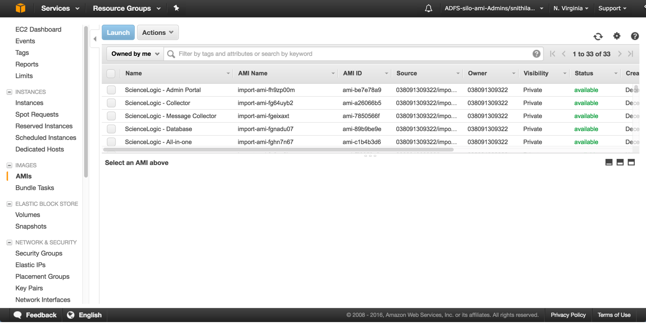Viewport: 646px width, 323px height.
Task: Open table settings gear icon
Action: [x=617, y=36]
